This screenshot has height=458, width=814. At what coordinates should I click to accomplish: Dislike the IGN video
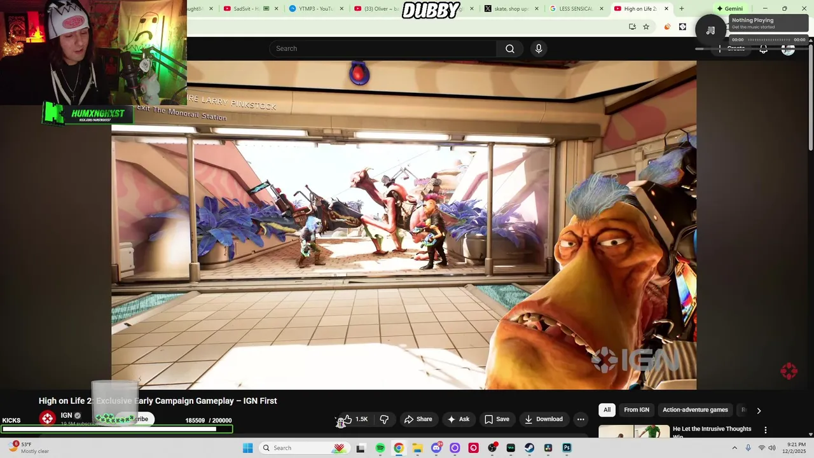point(384,419)
